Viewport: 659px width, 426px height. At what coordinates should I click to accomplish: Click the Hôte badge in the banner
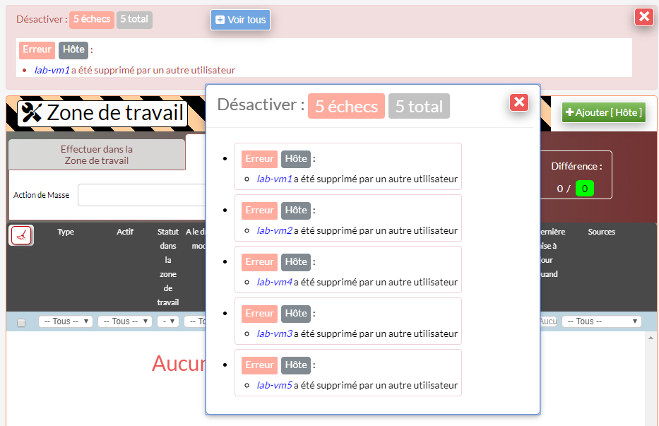(73, 50)
